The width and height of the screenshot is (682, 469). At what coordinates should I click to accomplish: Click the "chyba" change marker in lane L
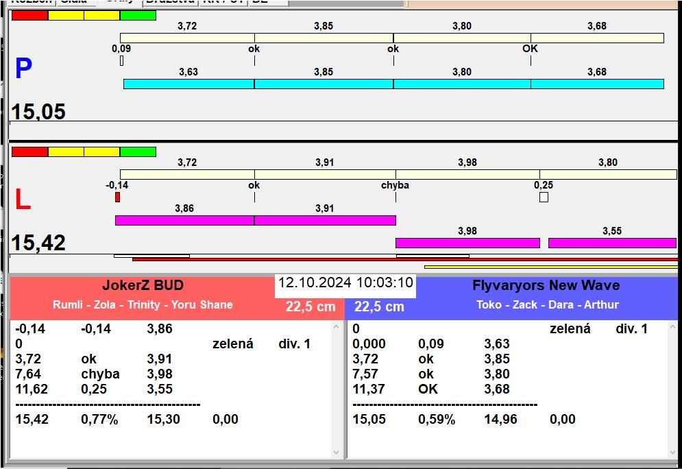[395, 185]
